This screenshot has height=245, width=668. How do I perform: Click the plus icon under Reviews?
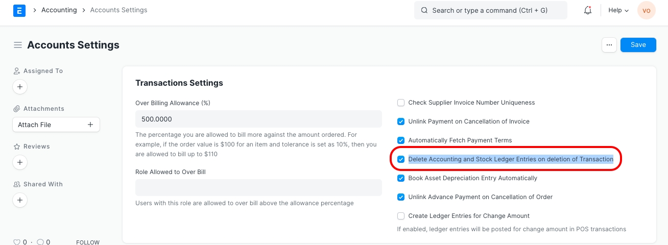pyautogui.click(x=19, y=163)
